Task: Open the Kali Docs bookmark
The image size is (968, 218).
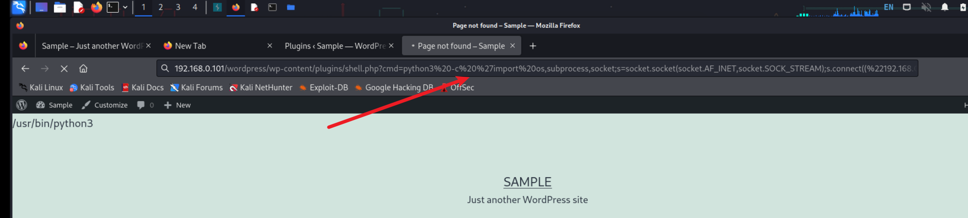Action: coord(142,87)
